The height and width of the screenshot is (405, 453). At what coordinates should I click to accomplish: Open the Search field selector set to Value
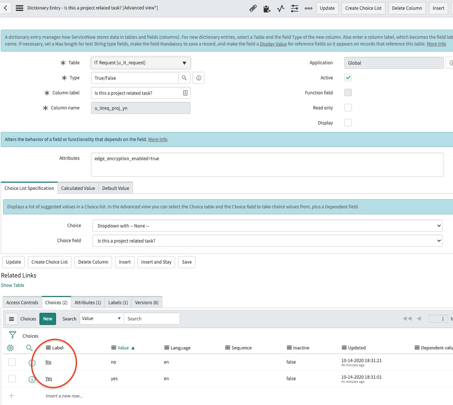[102, 319]
